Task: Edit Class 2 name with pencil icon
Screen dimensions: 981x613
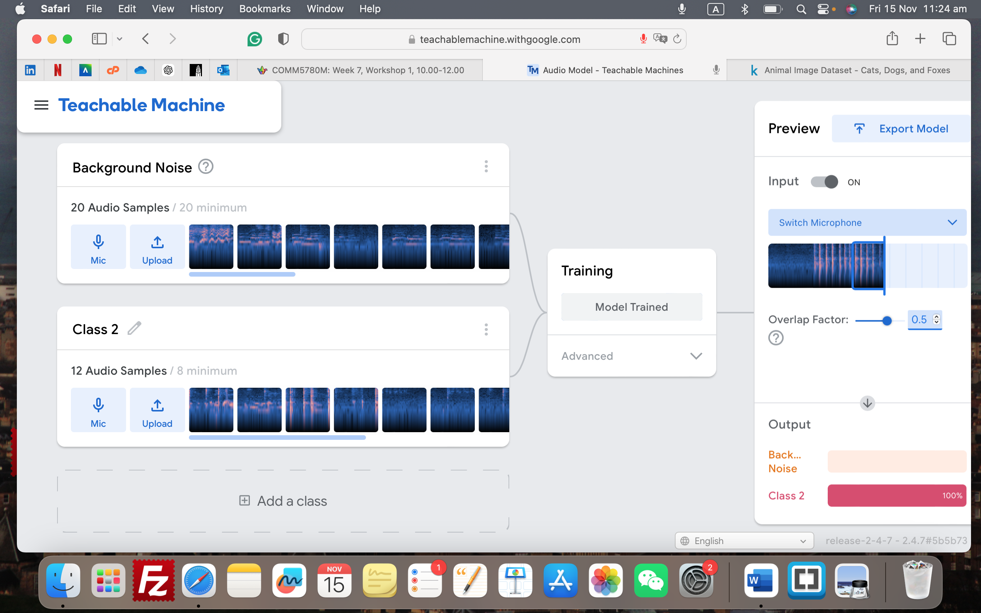Action: pos(134,328)
